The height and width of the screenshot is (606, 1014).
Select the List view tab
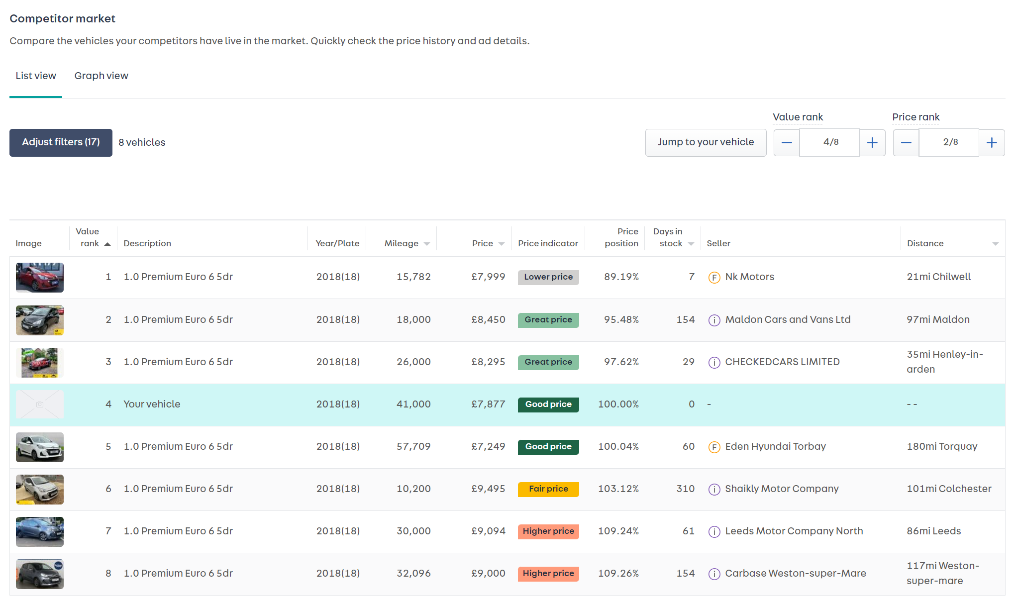36,76
